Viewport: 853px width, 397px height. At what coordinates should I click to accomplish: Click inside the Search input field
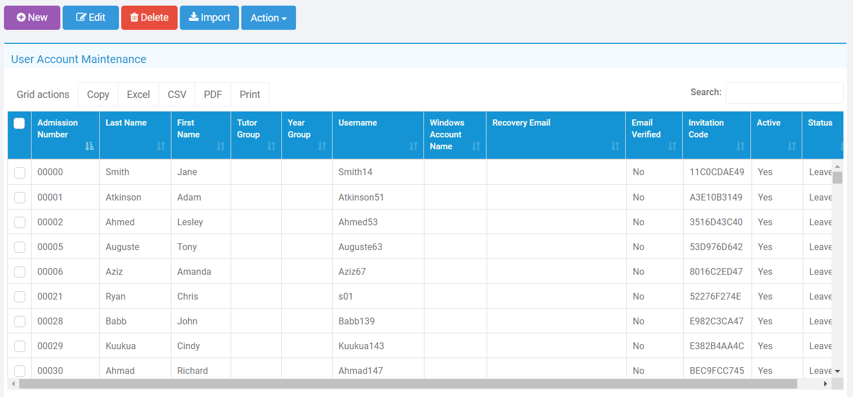click(784, 92)
